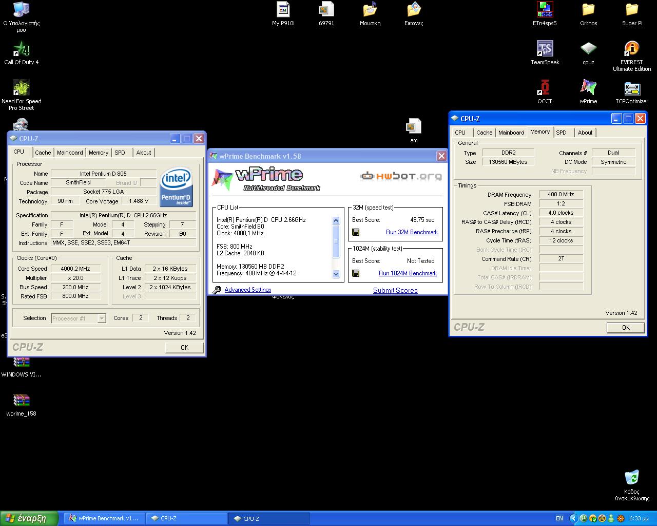The height and width of the screenshot is (526, 657).
Task: Open About tab in right CPU-Z window
Action: [585, 133]
